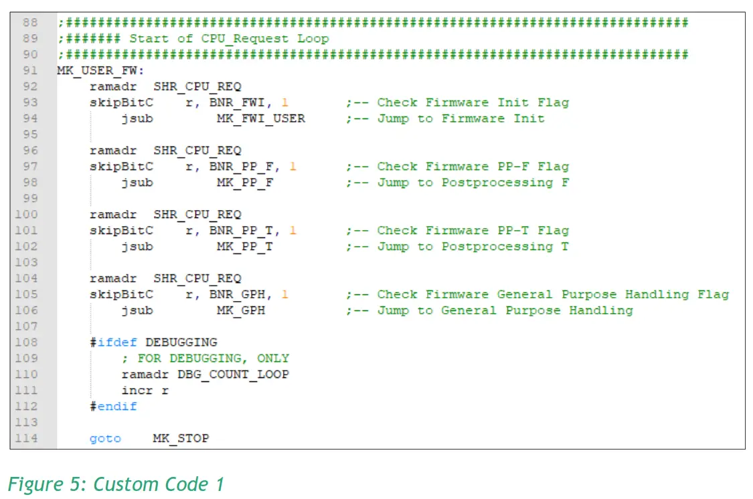This screenshot has width=753, height=499.
Task: Click MK_PP_F jsub target
Action: [245, 183]
